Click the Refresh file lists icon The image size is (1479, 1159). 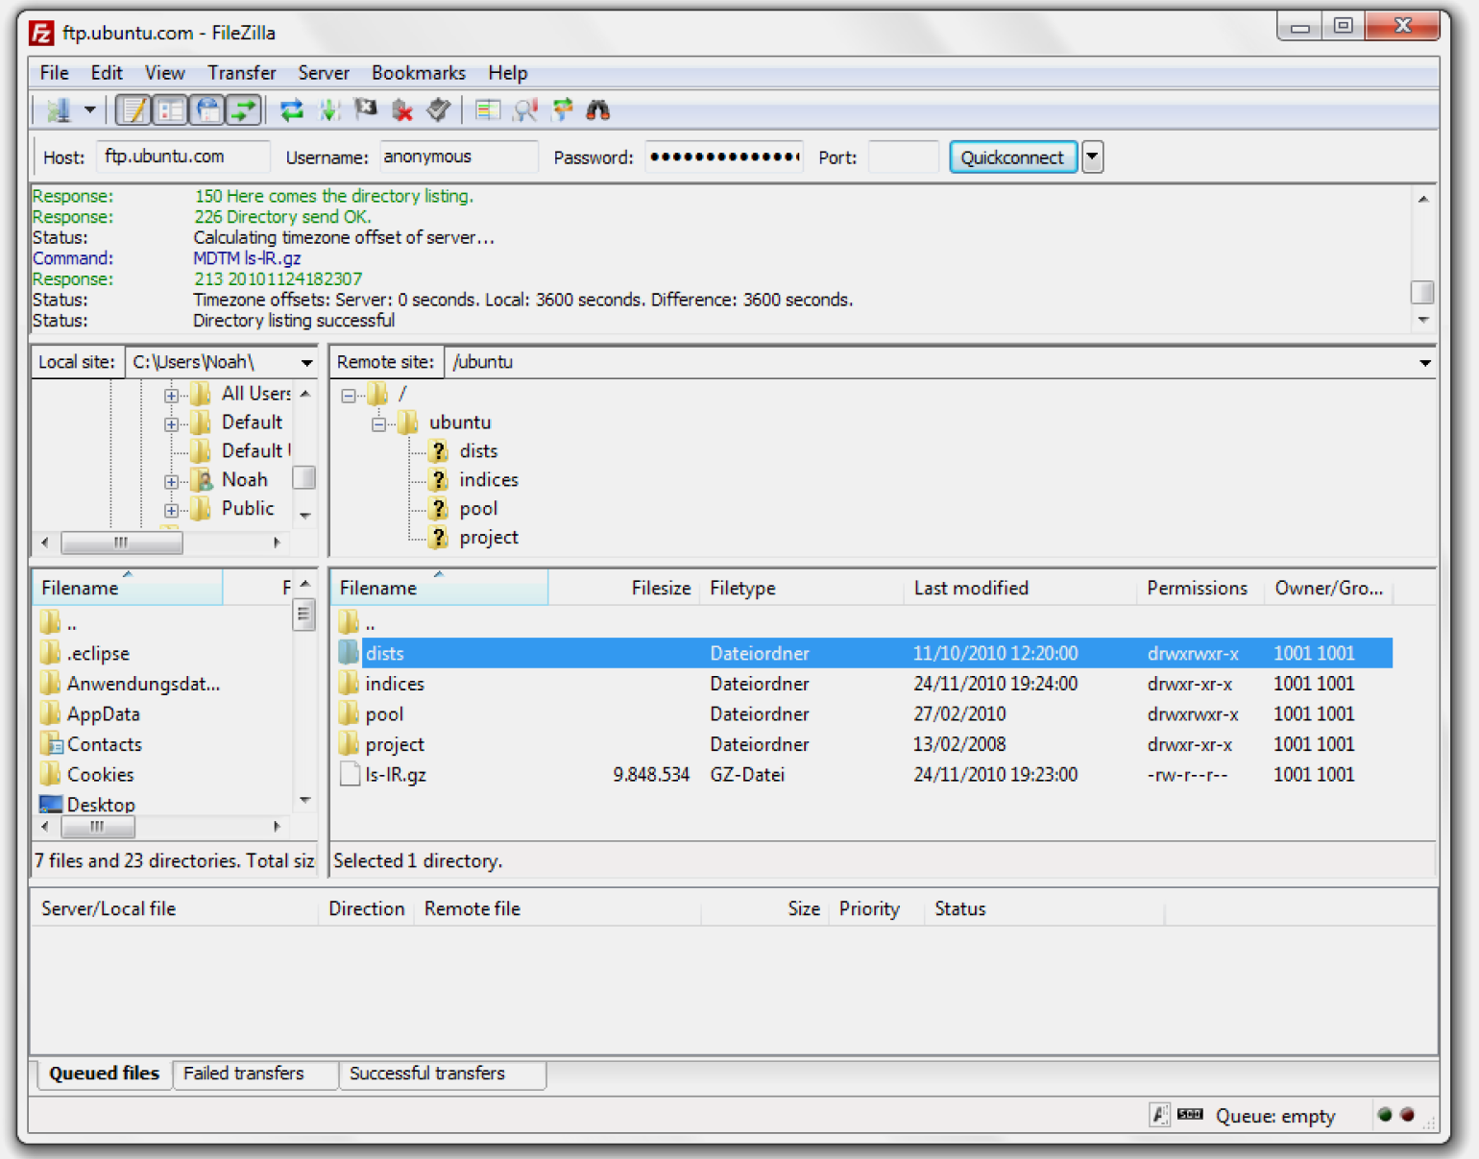tap(292, 110)
